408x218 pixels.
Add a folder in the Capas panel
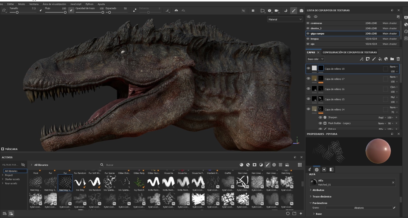(392, 59)
